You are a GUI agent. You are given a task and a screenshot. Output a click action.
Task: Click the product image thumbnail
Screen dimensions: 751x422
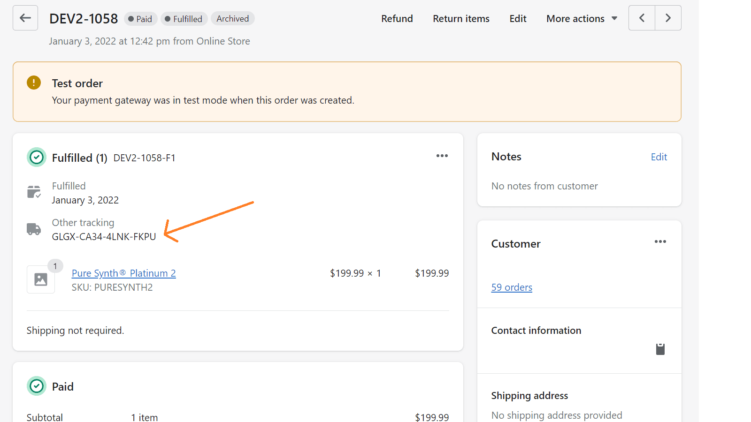tap(40, 279)
